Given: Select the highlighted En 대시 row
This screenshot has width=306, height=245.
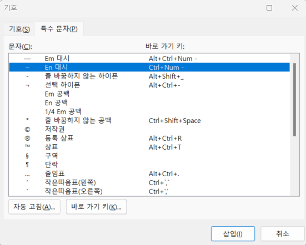Looking at the screenshot, I should coord(149,68).
